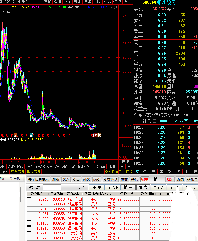Click the 卖券还款 button
This screenshot has height=241, width=198.
coord(110,179)
